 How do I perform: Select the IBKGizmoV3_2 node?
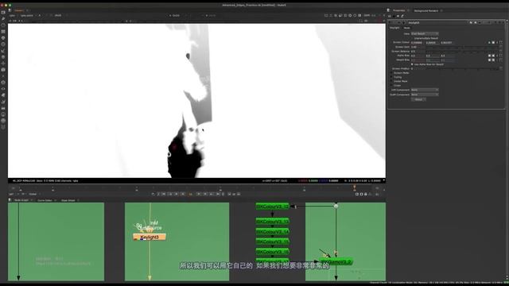click(x=336, y=261)
